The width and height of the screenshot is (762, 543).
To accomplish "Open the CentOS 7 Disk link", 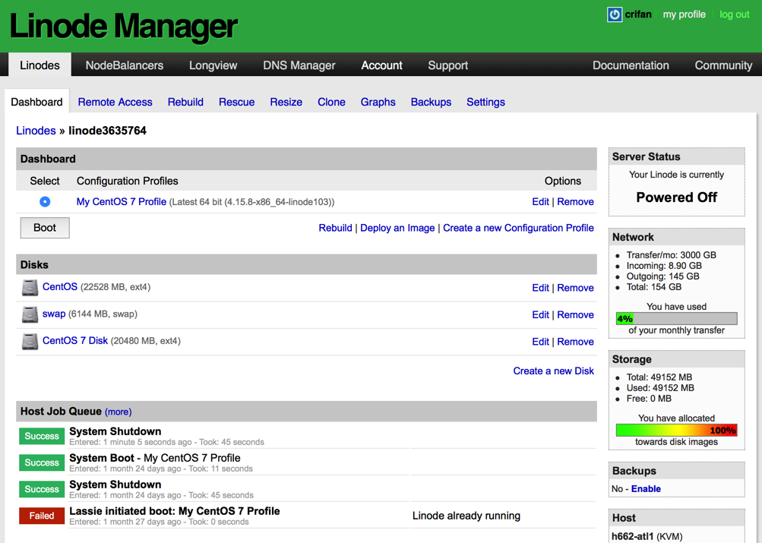I will click(x=75, y=340).
